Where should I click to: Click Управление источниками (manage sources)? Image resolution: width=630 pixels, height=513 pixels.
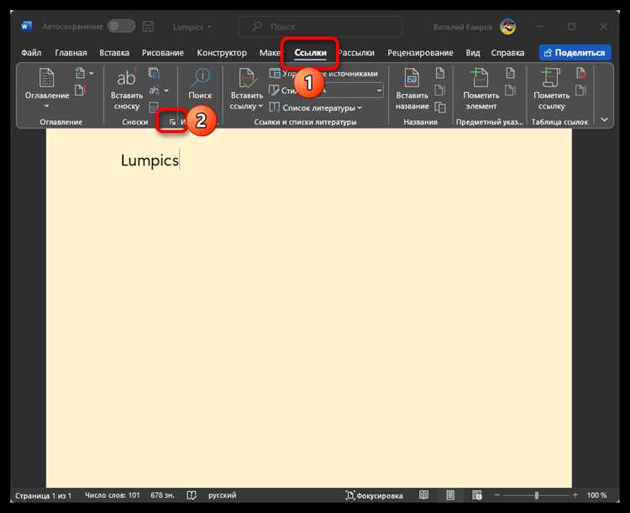click(323, 74)
